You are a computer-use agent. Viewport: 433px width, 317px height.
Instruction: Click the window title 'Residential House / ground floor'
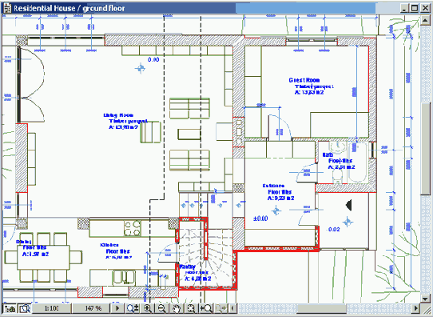(x=69, y=8)
